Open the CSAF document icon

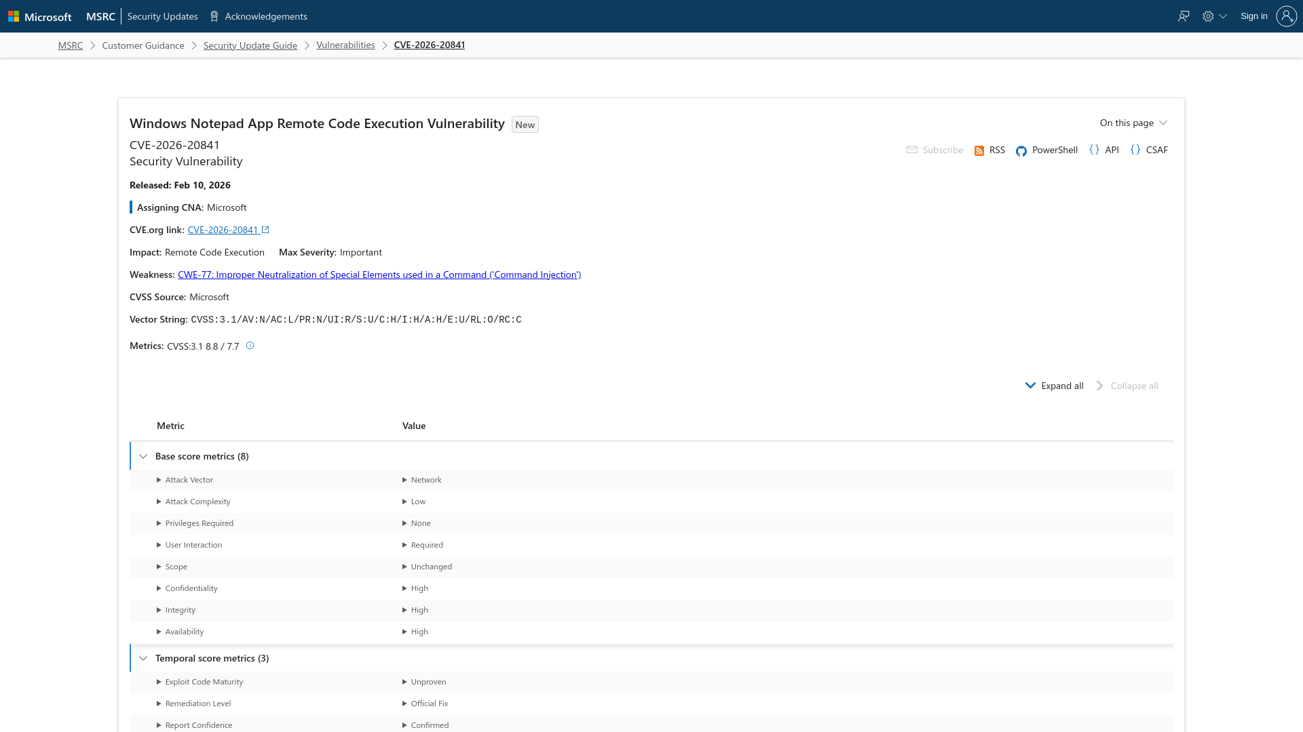1135,150
